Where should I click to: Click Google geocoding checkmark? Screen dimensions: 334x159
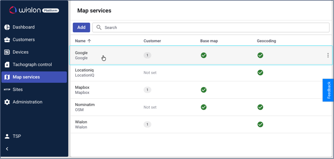(x=260, y=56)
